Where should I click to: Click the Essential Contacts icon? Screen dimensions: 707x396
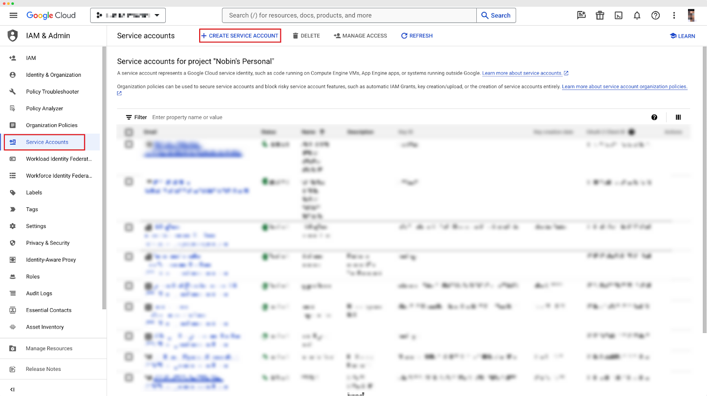pyautogui.click(x=13, y=310)
